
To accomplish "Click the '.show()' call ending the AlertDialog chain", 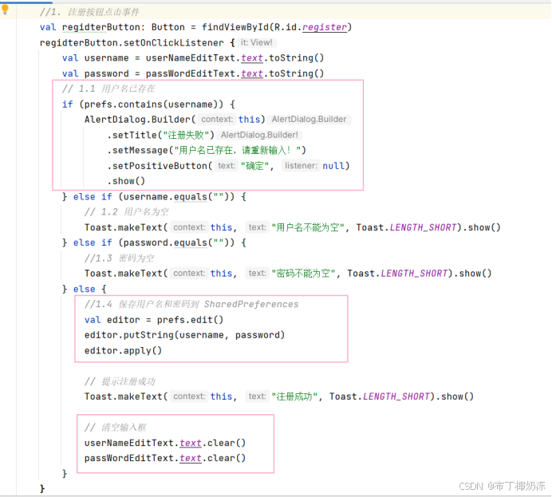I will [126, 181].
